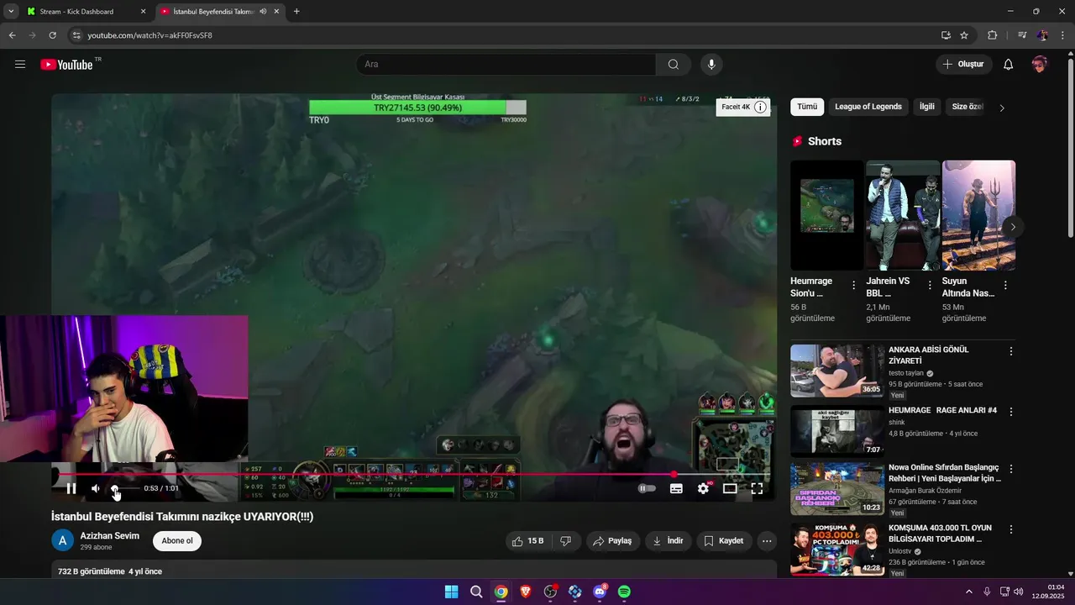The width and height of the screenshot is (1075, 605).
Task: Enter fullscreen mode
Action: tap(757, 488)
